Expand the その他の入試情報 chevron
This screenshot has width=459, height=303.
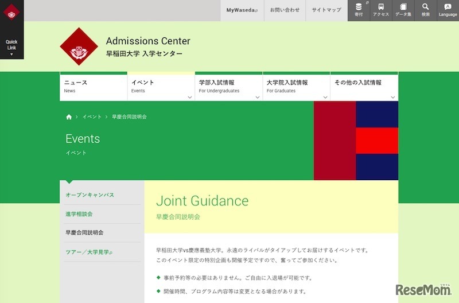pyautogui.click(x=393, y=97)
